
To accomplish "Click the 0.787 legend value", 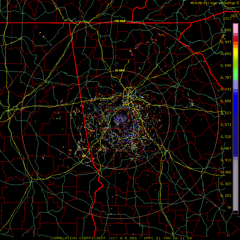I will pos(226,77).
